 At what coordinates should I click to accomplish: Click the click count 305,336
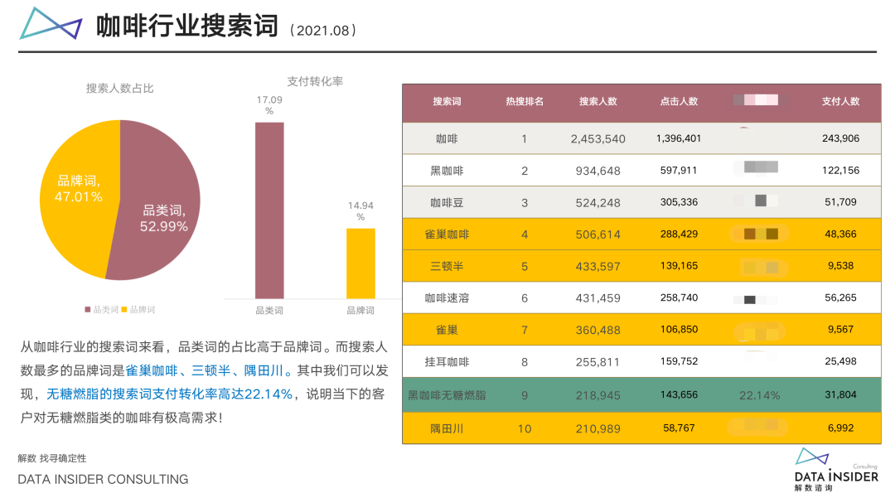(x=679, y=202)
